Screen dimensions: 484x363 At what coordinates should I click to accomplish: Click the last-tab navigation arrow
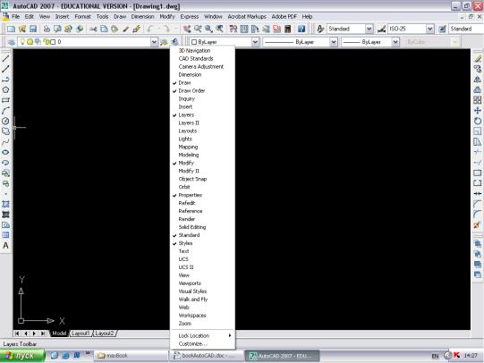click(x=43, y=333)
